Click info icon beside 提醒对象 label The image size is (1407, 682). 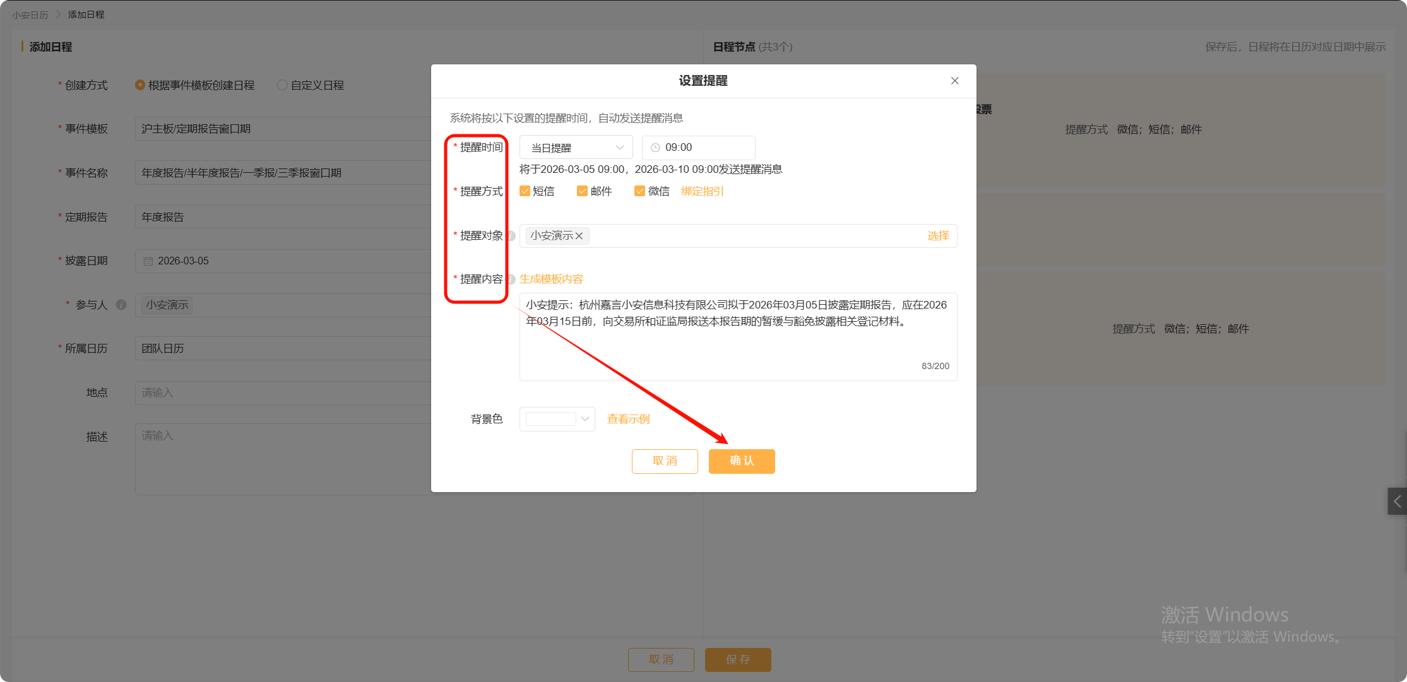511,236
